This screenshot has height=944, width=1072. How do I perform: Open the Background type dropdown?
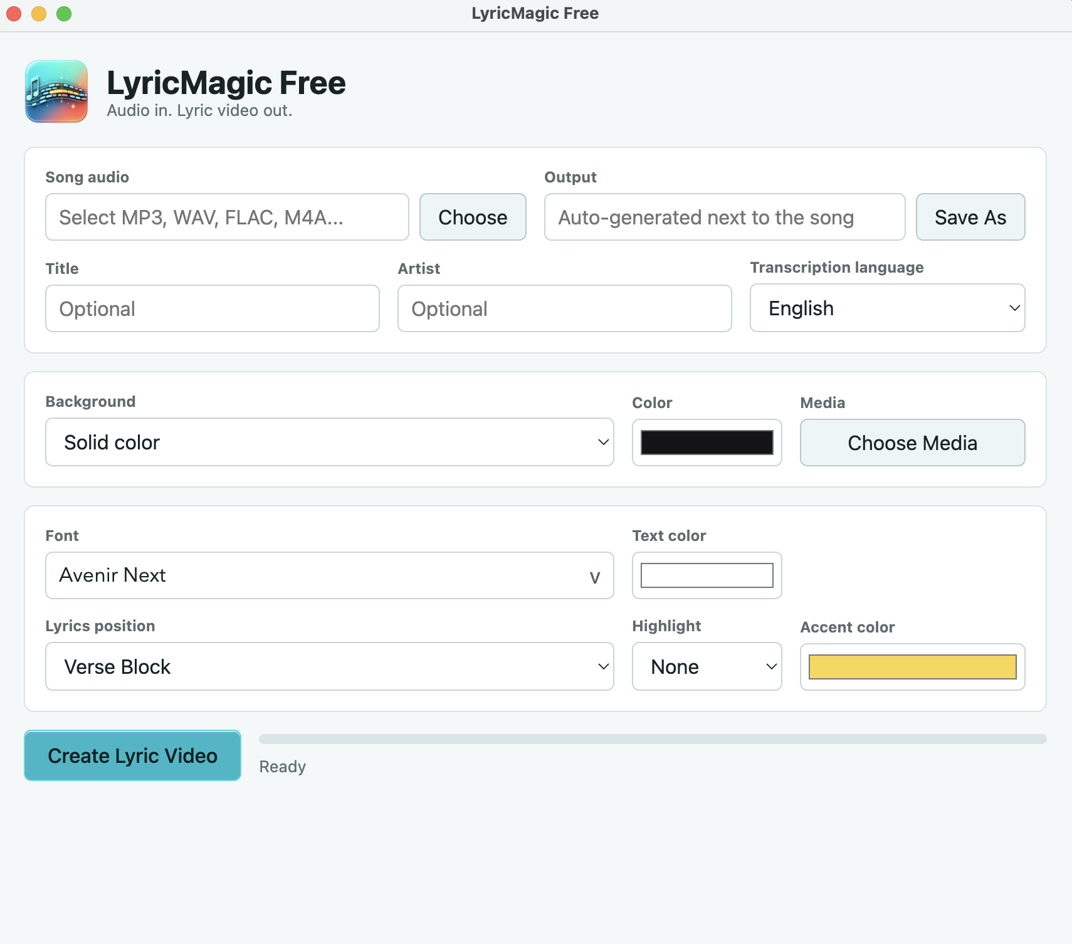coord(330,442)
